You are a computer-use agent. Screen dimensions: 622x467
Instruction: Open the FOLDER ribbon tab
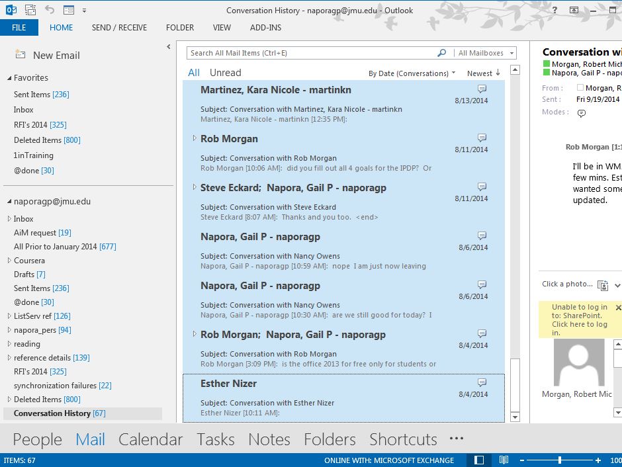click(x=180, y=27)
